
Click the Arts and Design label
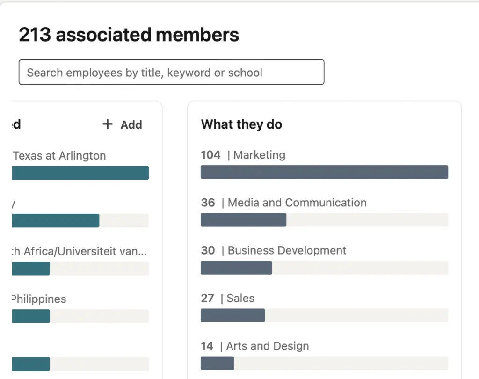pos(268,346)
